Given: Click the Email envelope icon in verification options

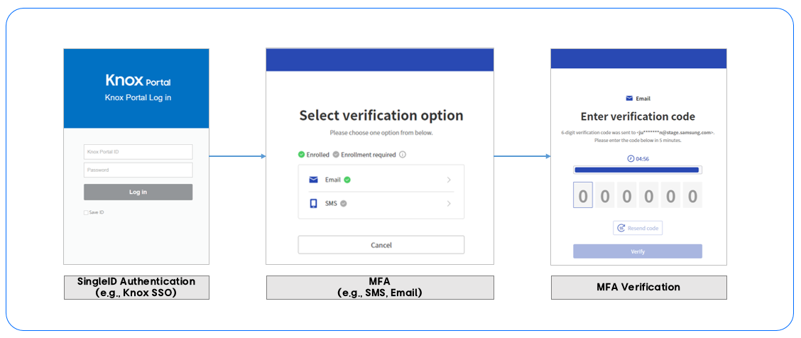Looking at the screenshot, I should click(x=314, y=180).
